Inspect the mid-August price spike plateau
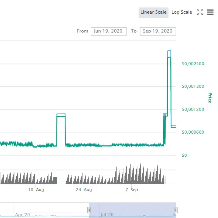 61,116
